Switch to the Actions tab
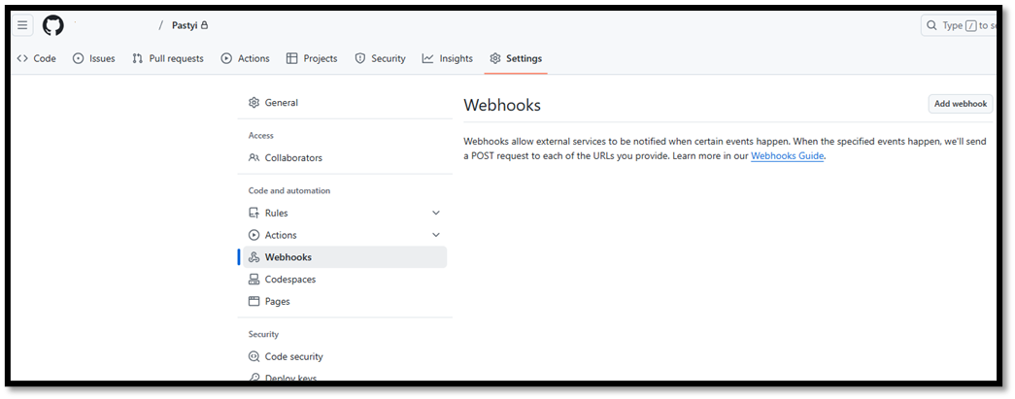The width and height of the screenshot is (1015, 399). pyautogui.click(x=246, y=58)
